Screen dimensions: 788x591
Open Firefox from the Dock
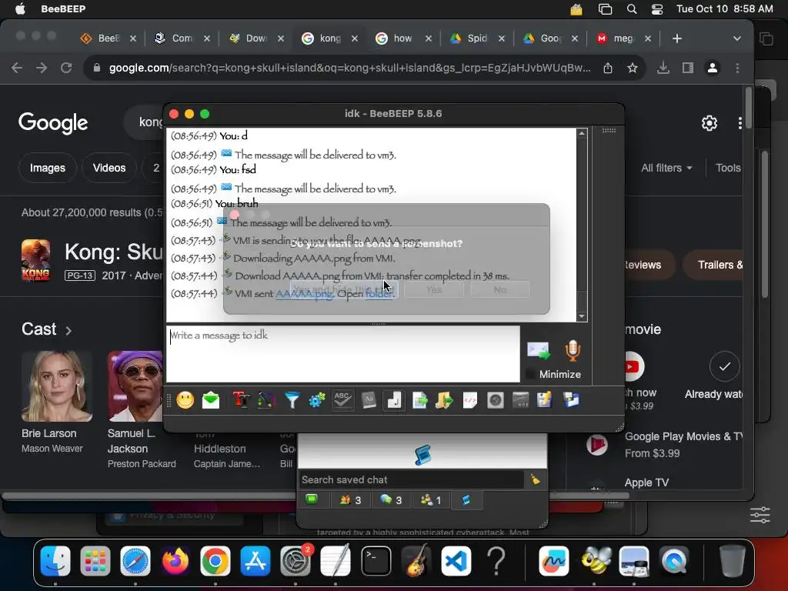tap(175, 561)
